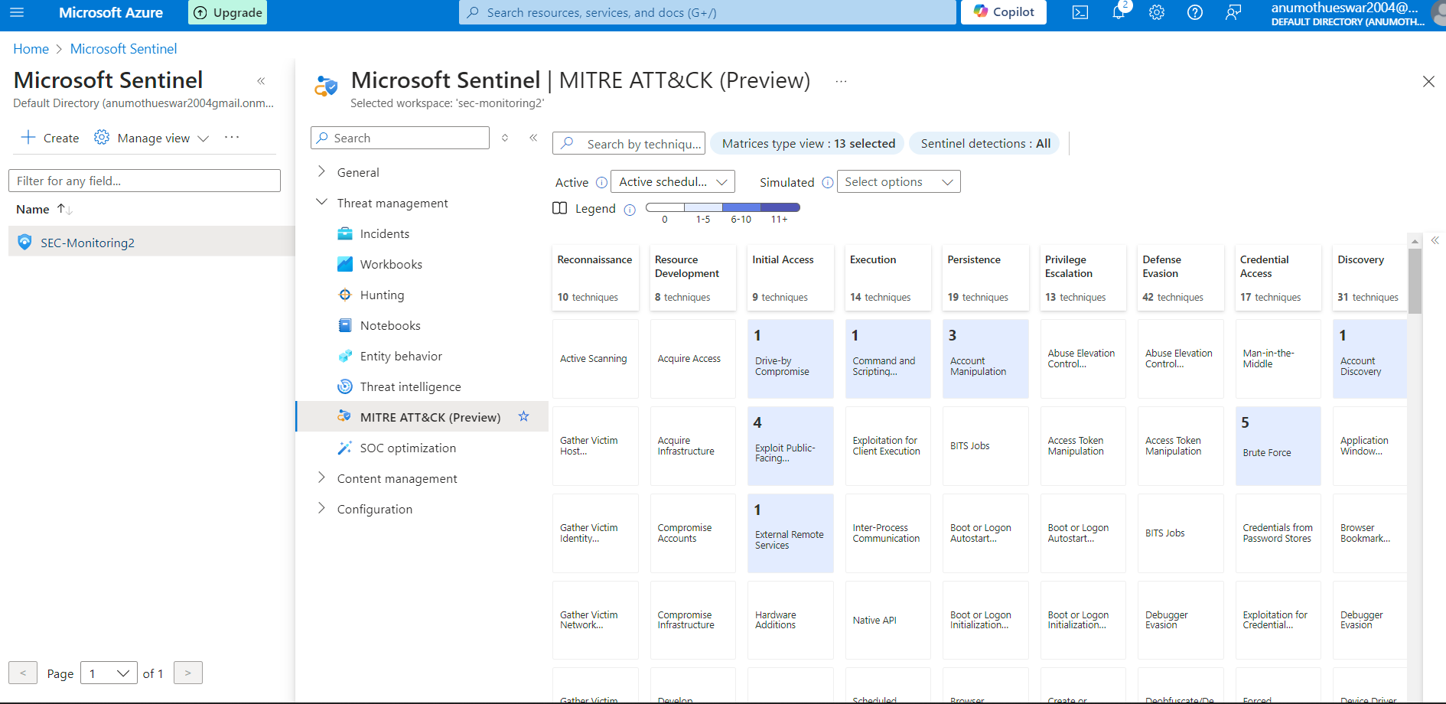
Task: Click the resource menu Search box
Action: pyautogui.click(x=400, y=138)
